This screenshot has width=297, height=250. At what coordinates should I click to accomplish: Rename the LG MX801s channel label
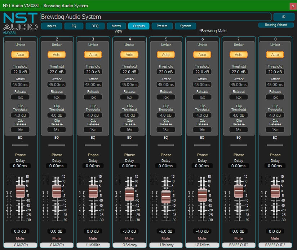(x=20, y=245)
